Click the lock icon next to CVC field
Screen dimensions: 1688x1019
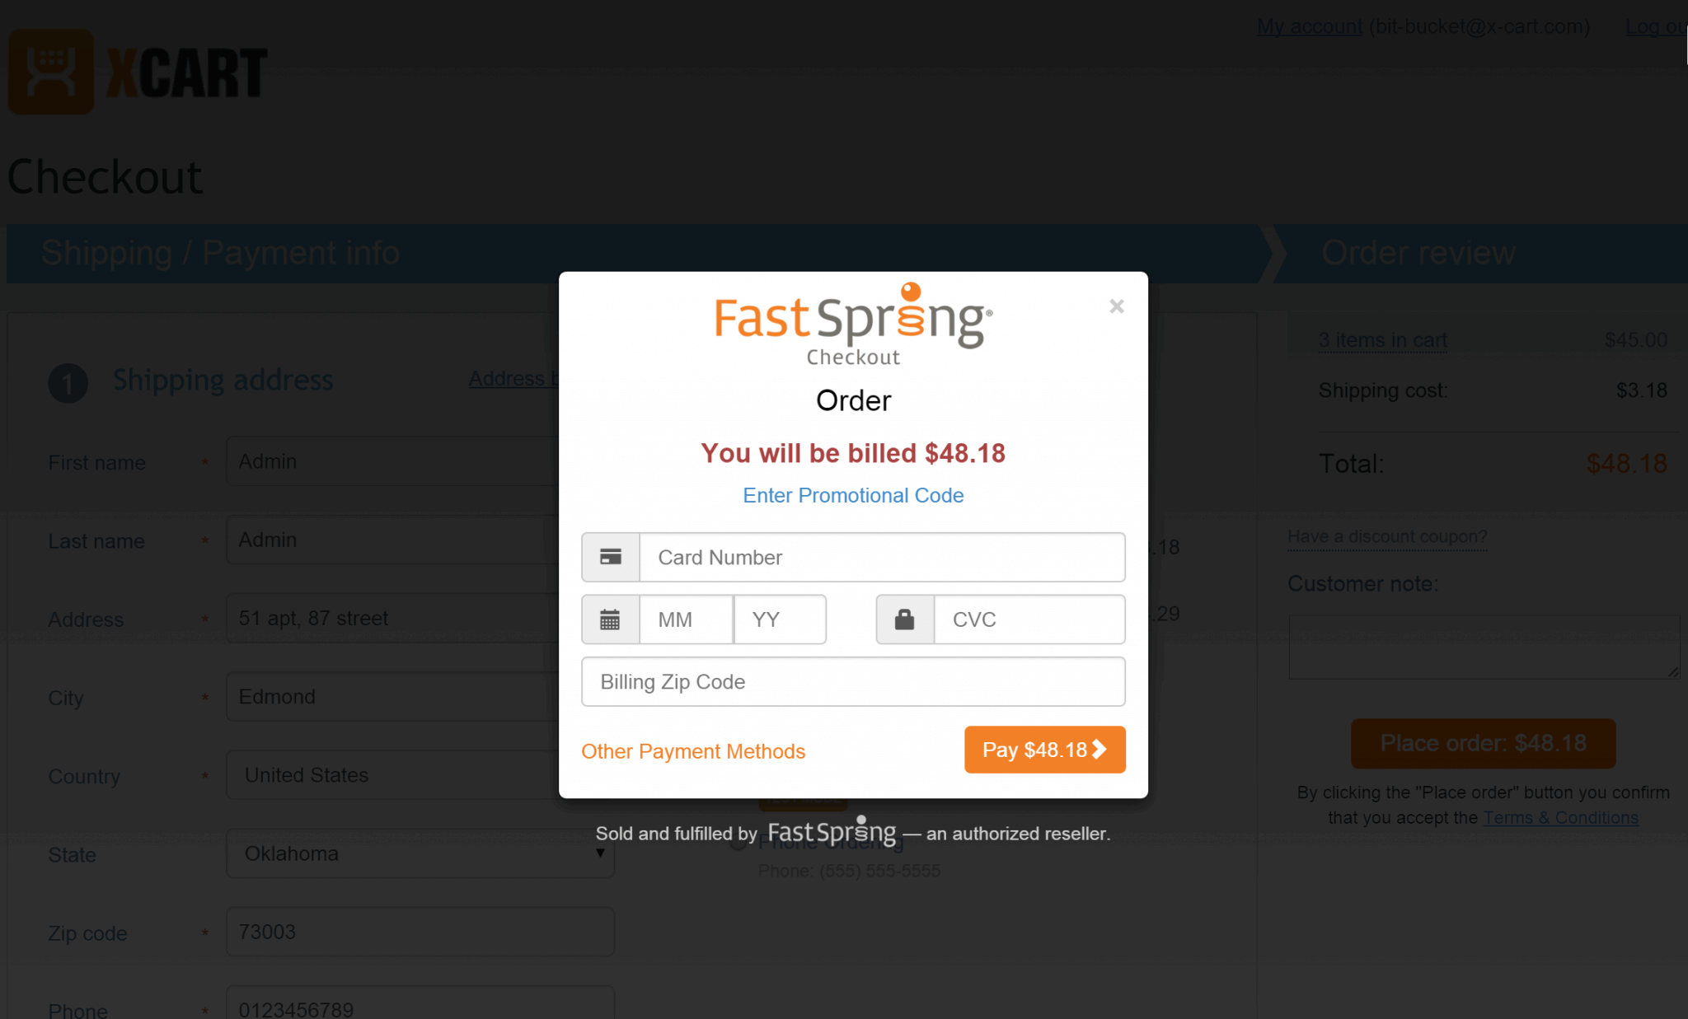[904, 619]
